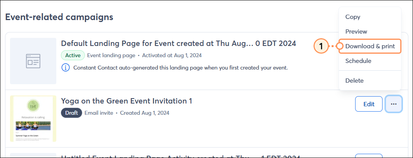Click the numbered step 1 callout marker
The width and height of the screenshot is (413, 158).
click(320, 46)
